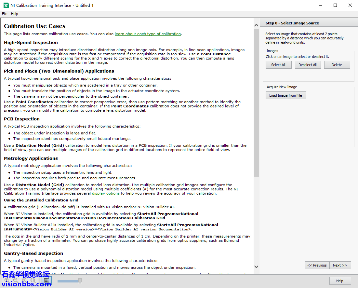
Task: Click the help pane vertical scrollbar thumb
Action: 257,103
